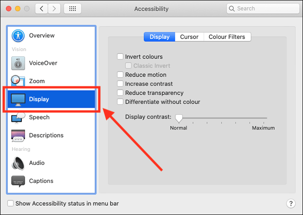
Task: Click the help question mark button
Action: pyautogui.click(x=291, y=203)
